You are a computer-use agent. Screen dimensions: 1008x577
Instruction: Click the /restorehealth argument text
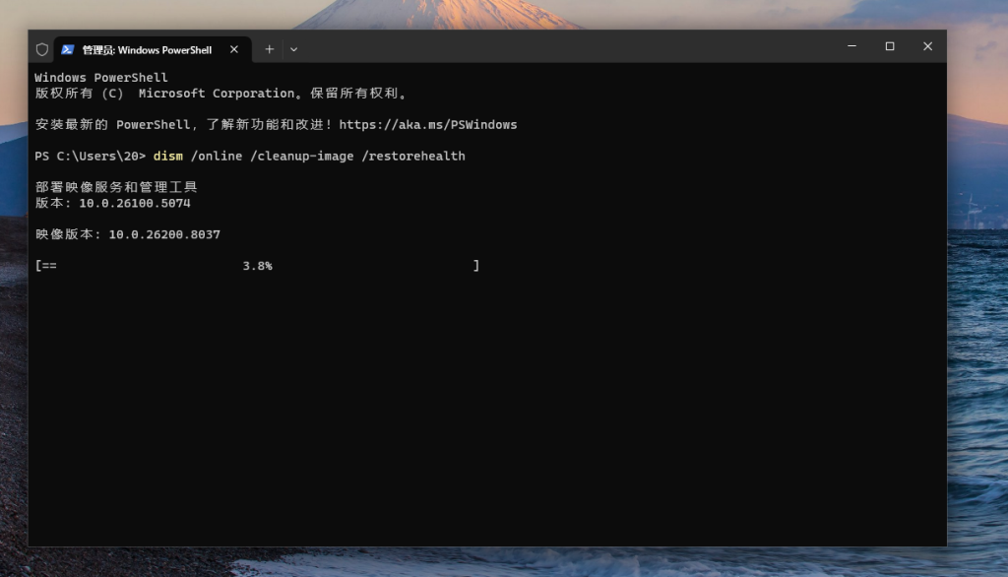[x=413, y=157]
